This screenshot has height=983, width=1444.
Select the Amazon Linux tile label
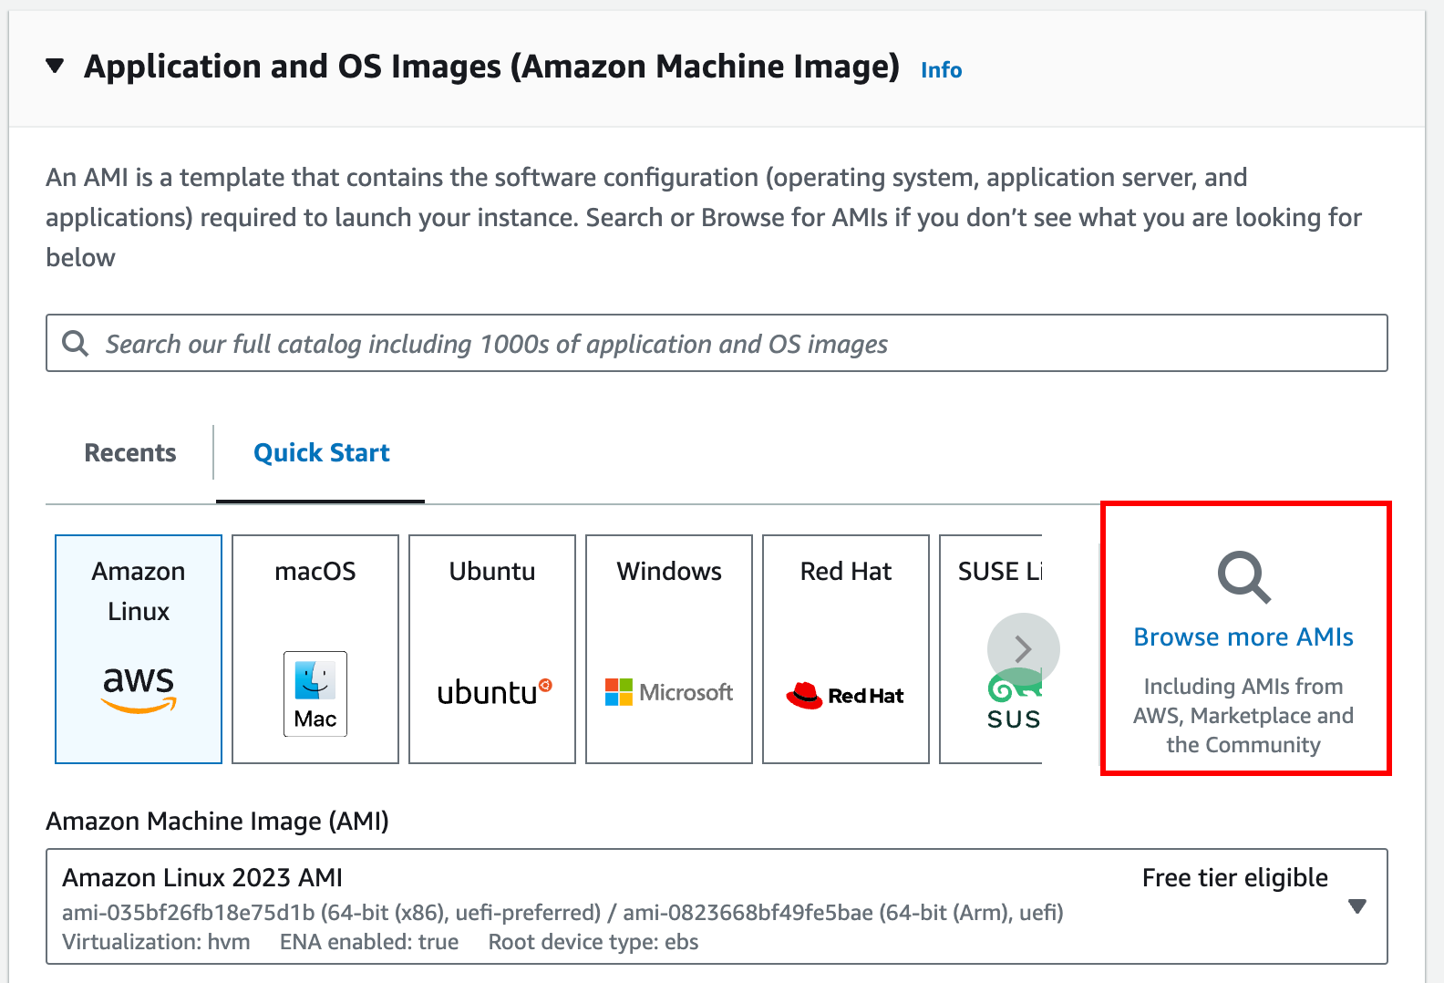tap(139, 591)
